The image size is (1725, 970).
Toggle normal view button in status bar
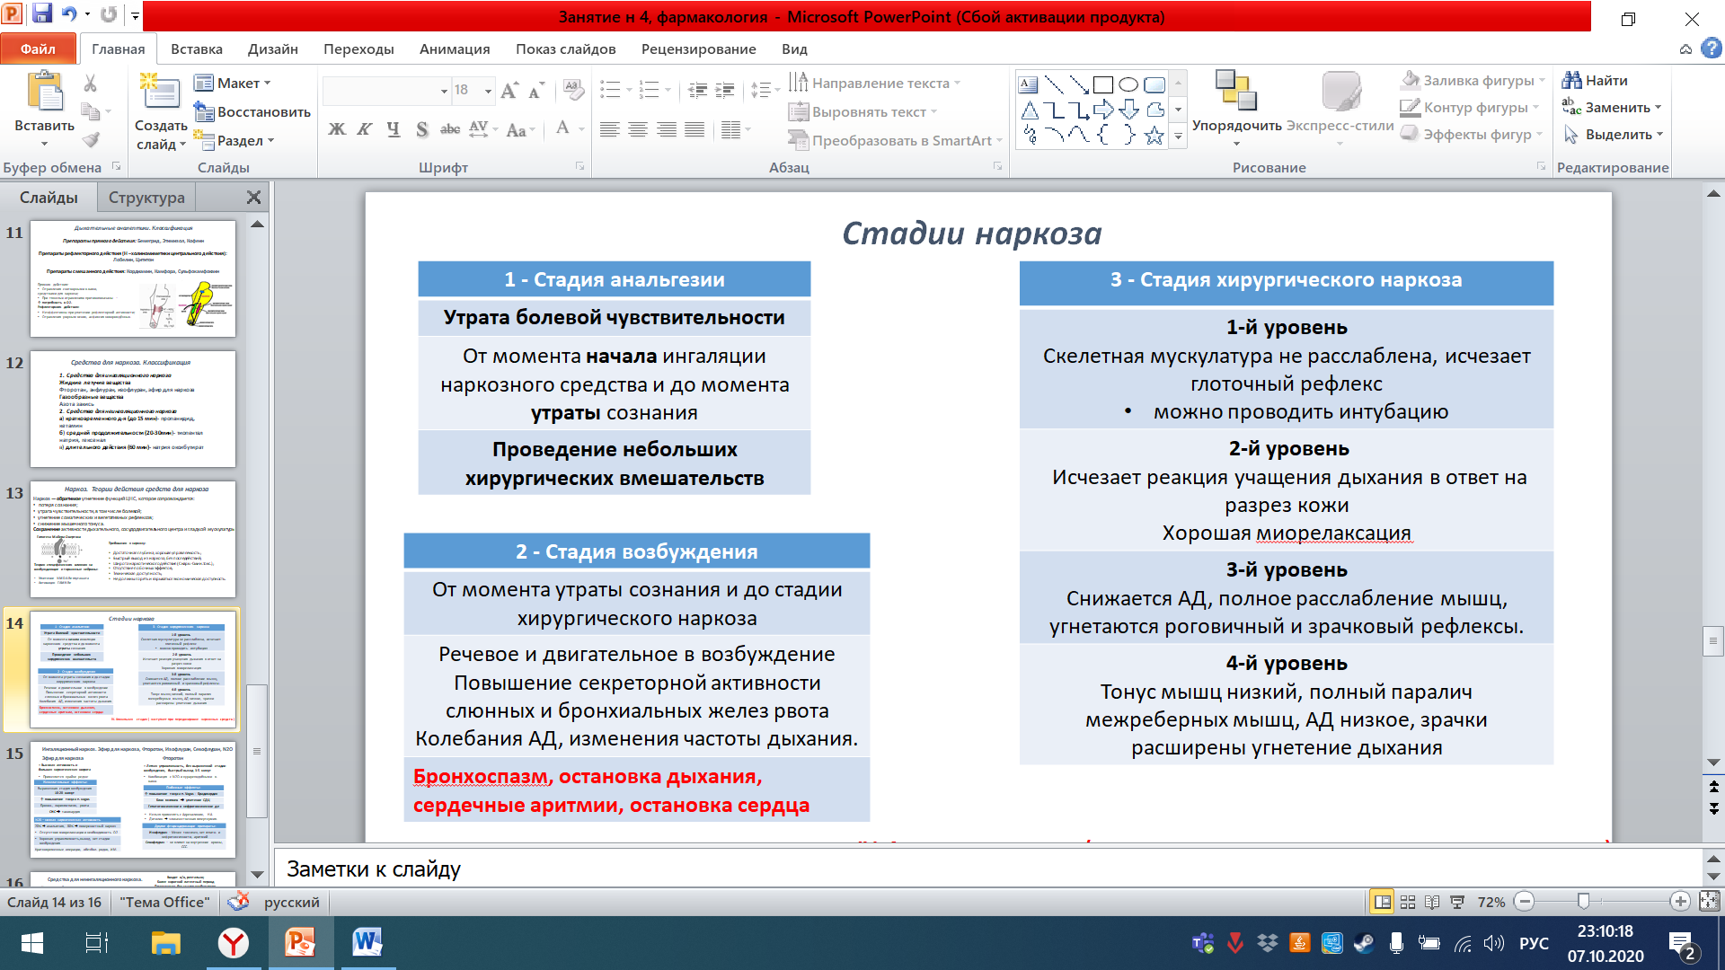coord(1383,902)
